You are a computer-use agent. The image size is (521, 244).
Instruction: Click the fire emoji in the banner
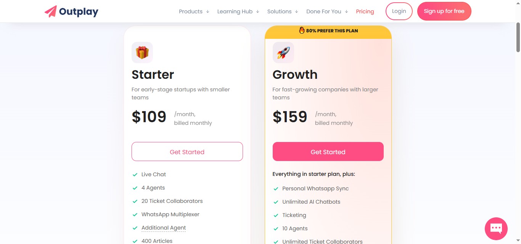point(302,30)
